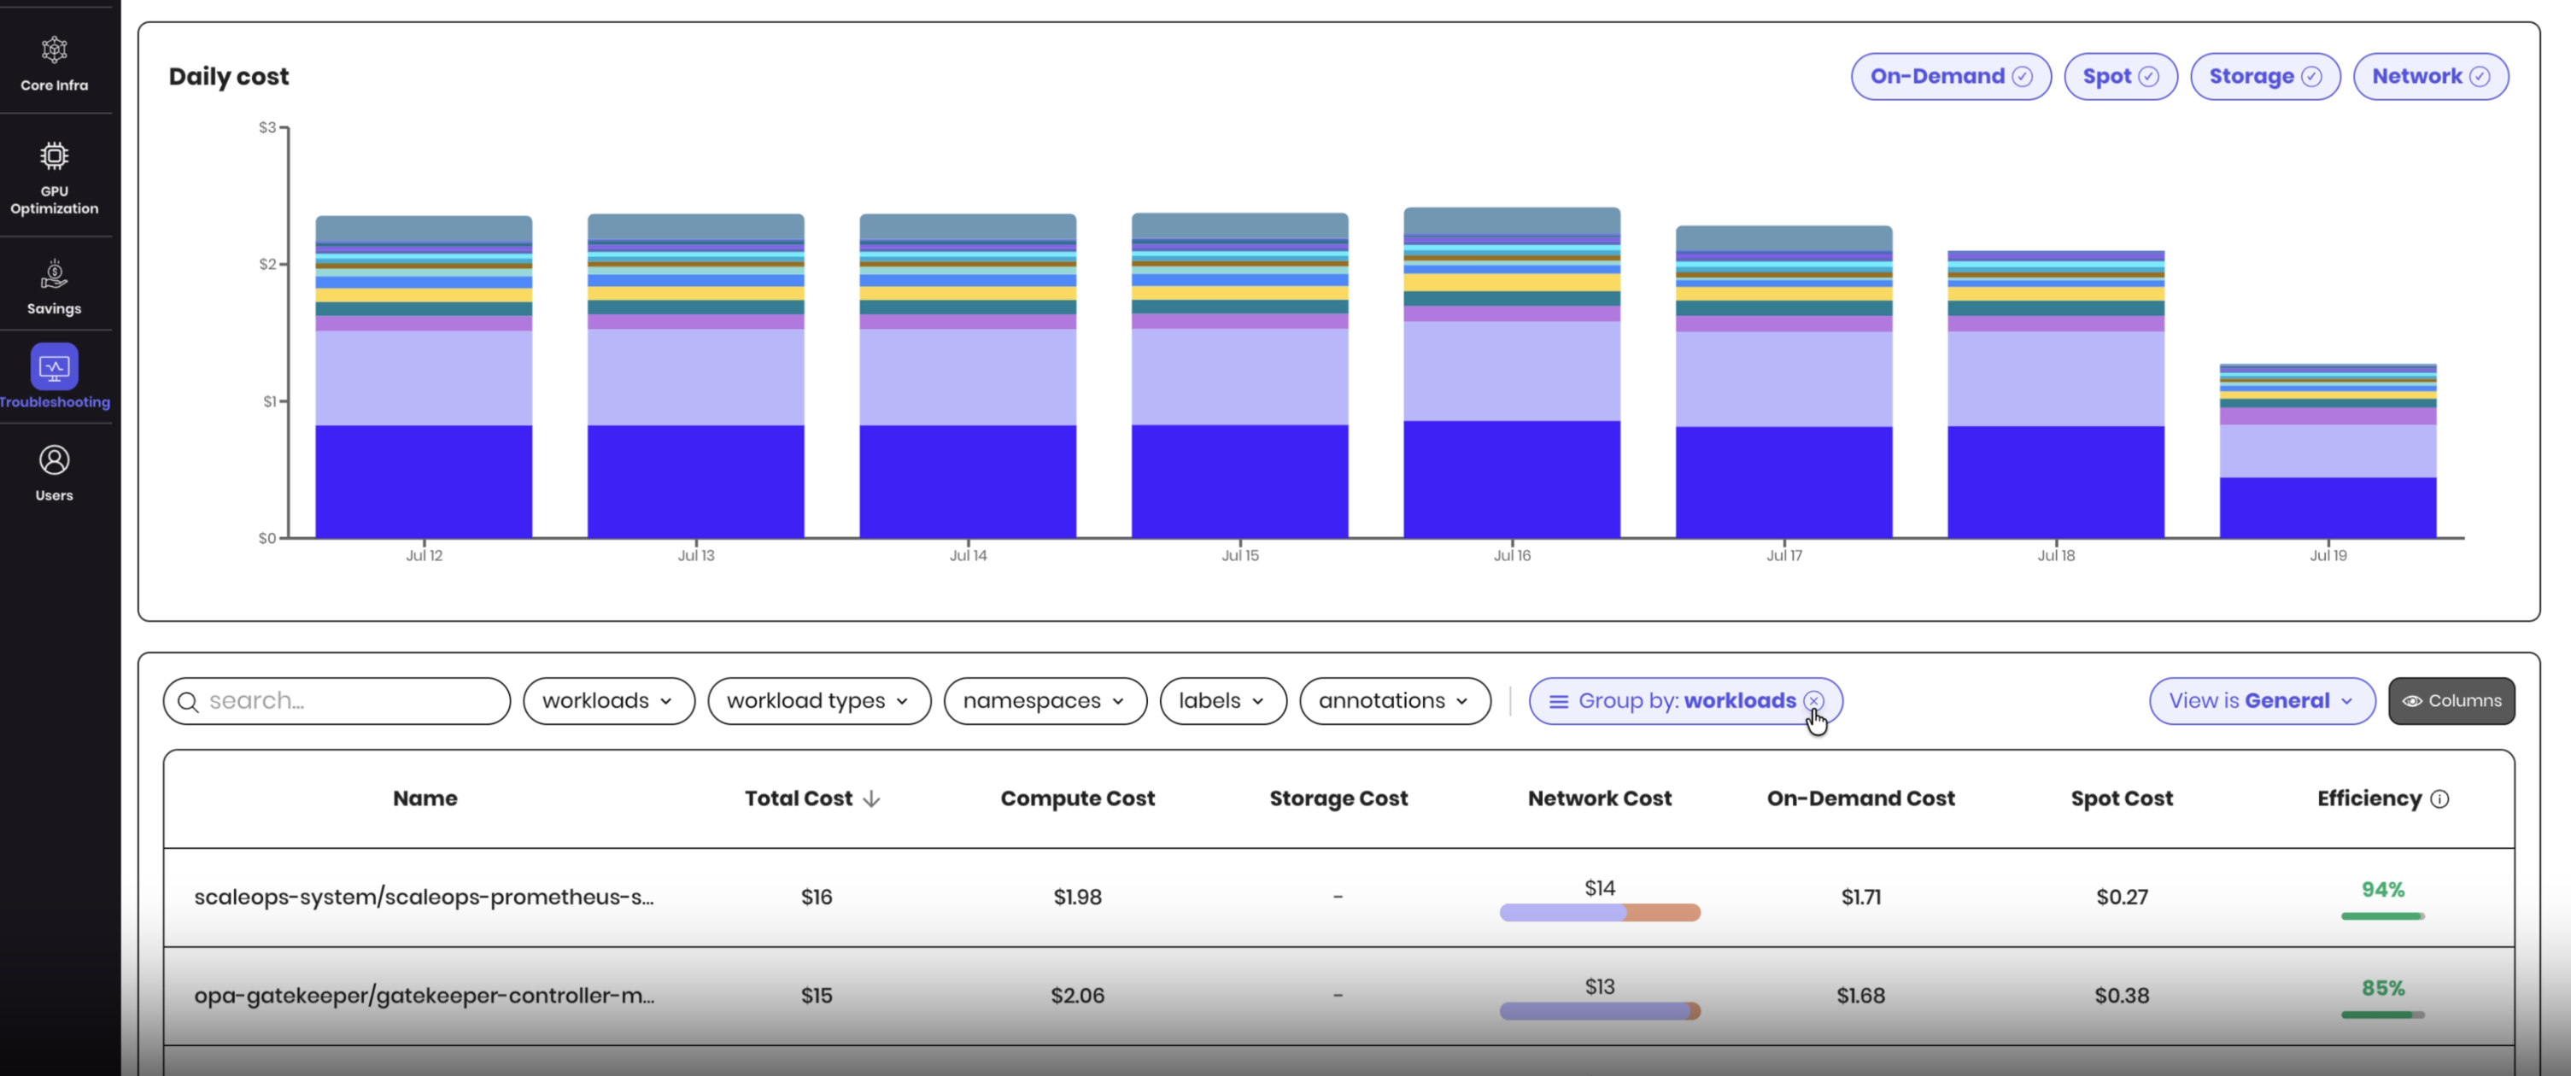Open the labels filter dropdown
This screenshot has width=2571, height=1076.
tap(1222, 702)
